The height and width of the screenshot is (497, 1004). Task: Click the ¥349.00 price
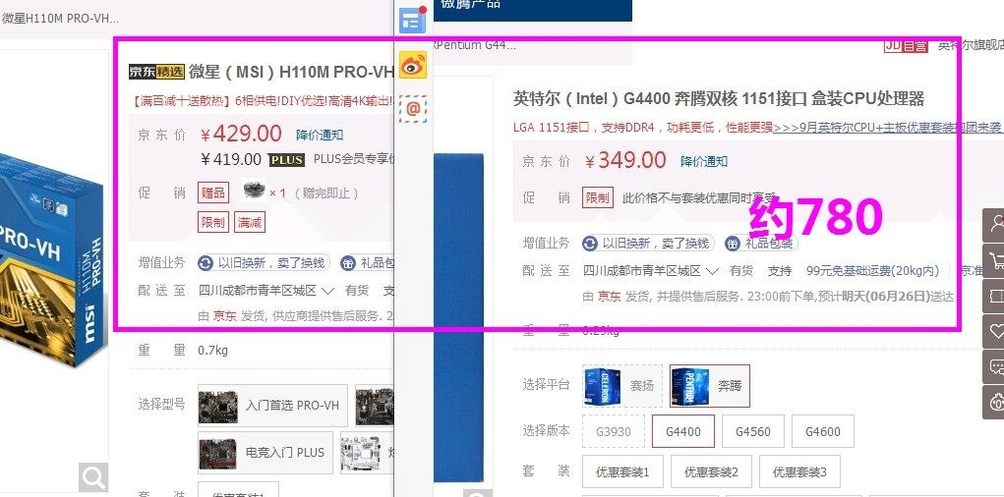pos(625,160)
